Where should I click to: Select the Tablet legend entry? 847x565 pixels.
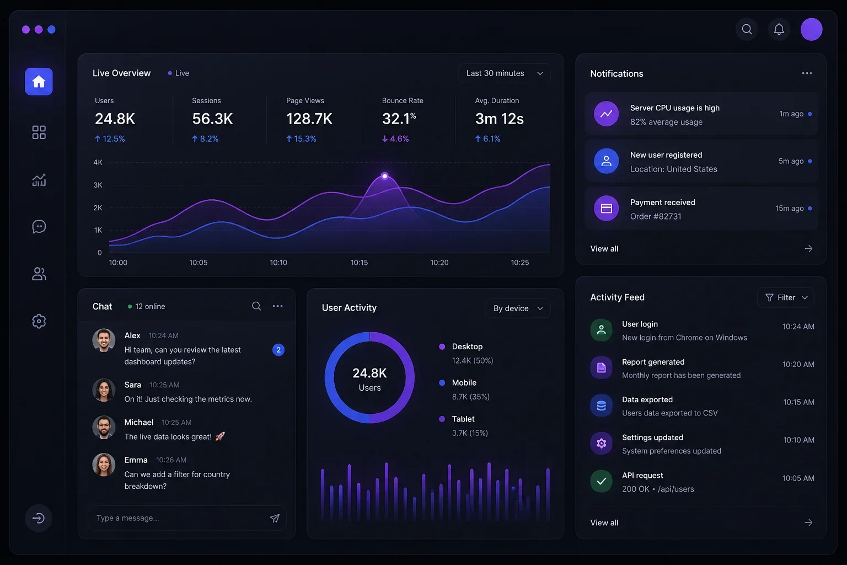(x=463, y=426)
